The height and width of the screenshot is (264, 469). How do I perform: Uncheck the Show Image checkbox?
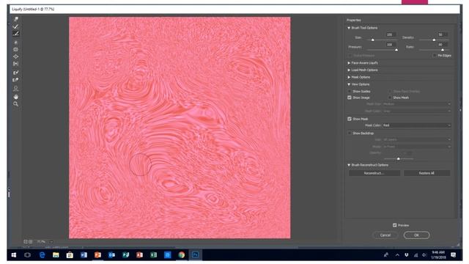[350, 98]
